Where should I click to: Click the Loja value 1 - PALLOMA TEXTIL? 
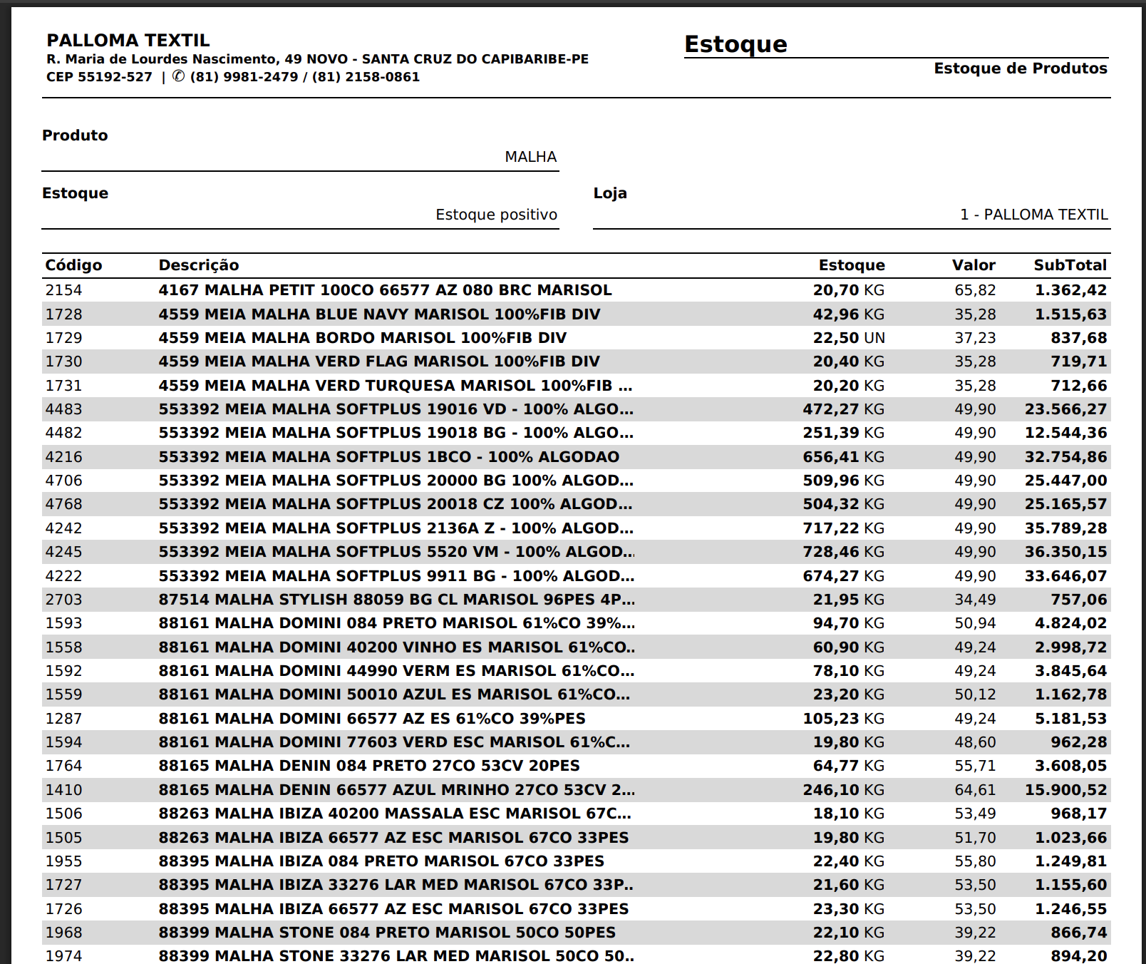(x=1033, y=215)
